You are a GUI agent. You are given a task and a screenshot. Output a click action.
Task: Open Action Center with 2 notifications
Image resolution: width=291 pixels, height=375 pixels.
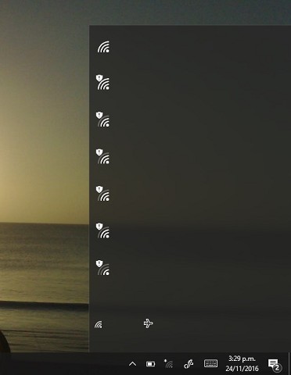pyautogui.click(x=275, y=364)
